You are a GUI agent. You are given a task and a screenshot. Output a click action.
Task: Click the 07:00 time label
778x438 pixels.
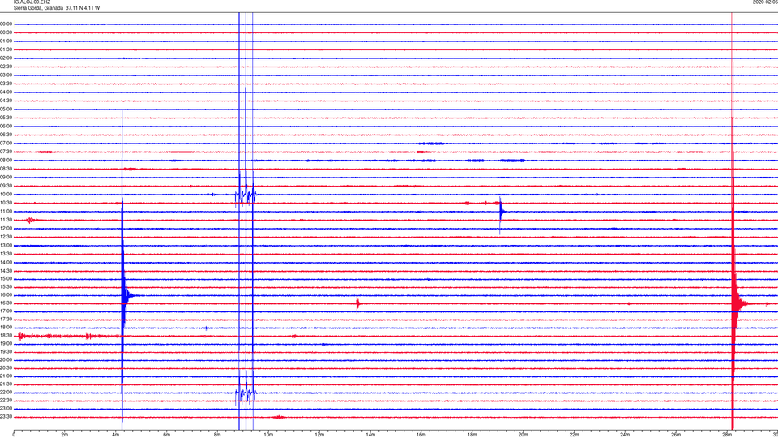click(6, 143)
